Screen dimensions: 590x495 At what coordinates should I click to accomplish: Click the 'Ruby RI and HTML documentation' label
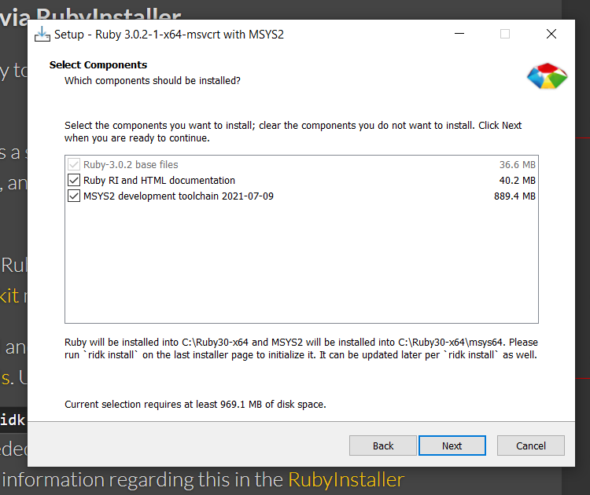[159, 181]
